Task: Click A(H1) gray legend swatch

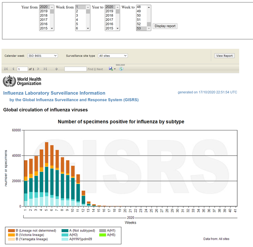Action: pos(103,231)
